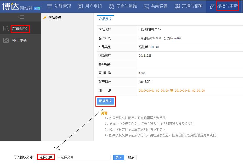Click the 更换授权 button
This screenshot has height=165, width=244.
coord(105,101)
